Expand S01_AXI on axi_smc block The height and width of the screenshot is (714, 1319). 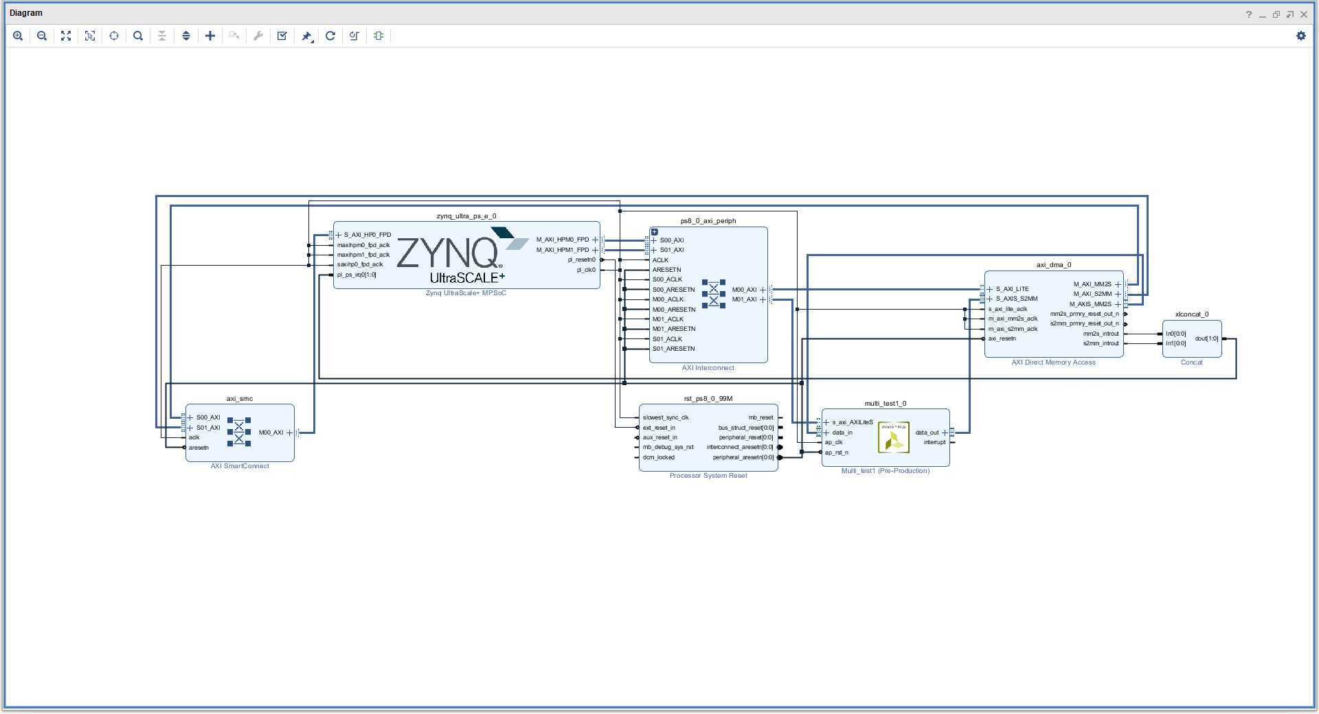[190, 428]
